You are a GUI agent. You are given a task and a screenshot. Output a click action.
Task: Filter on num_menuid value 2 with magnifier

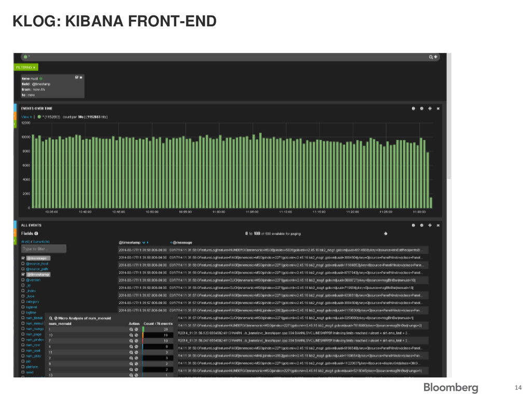point(131,358)
